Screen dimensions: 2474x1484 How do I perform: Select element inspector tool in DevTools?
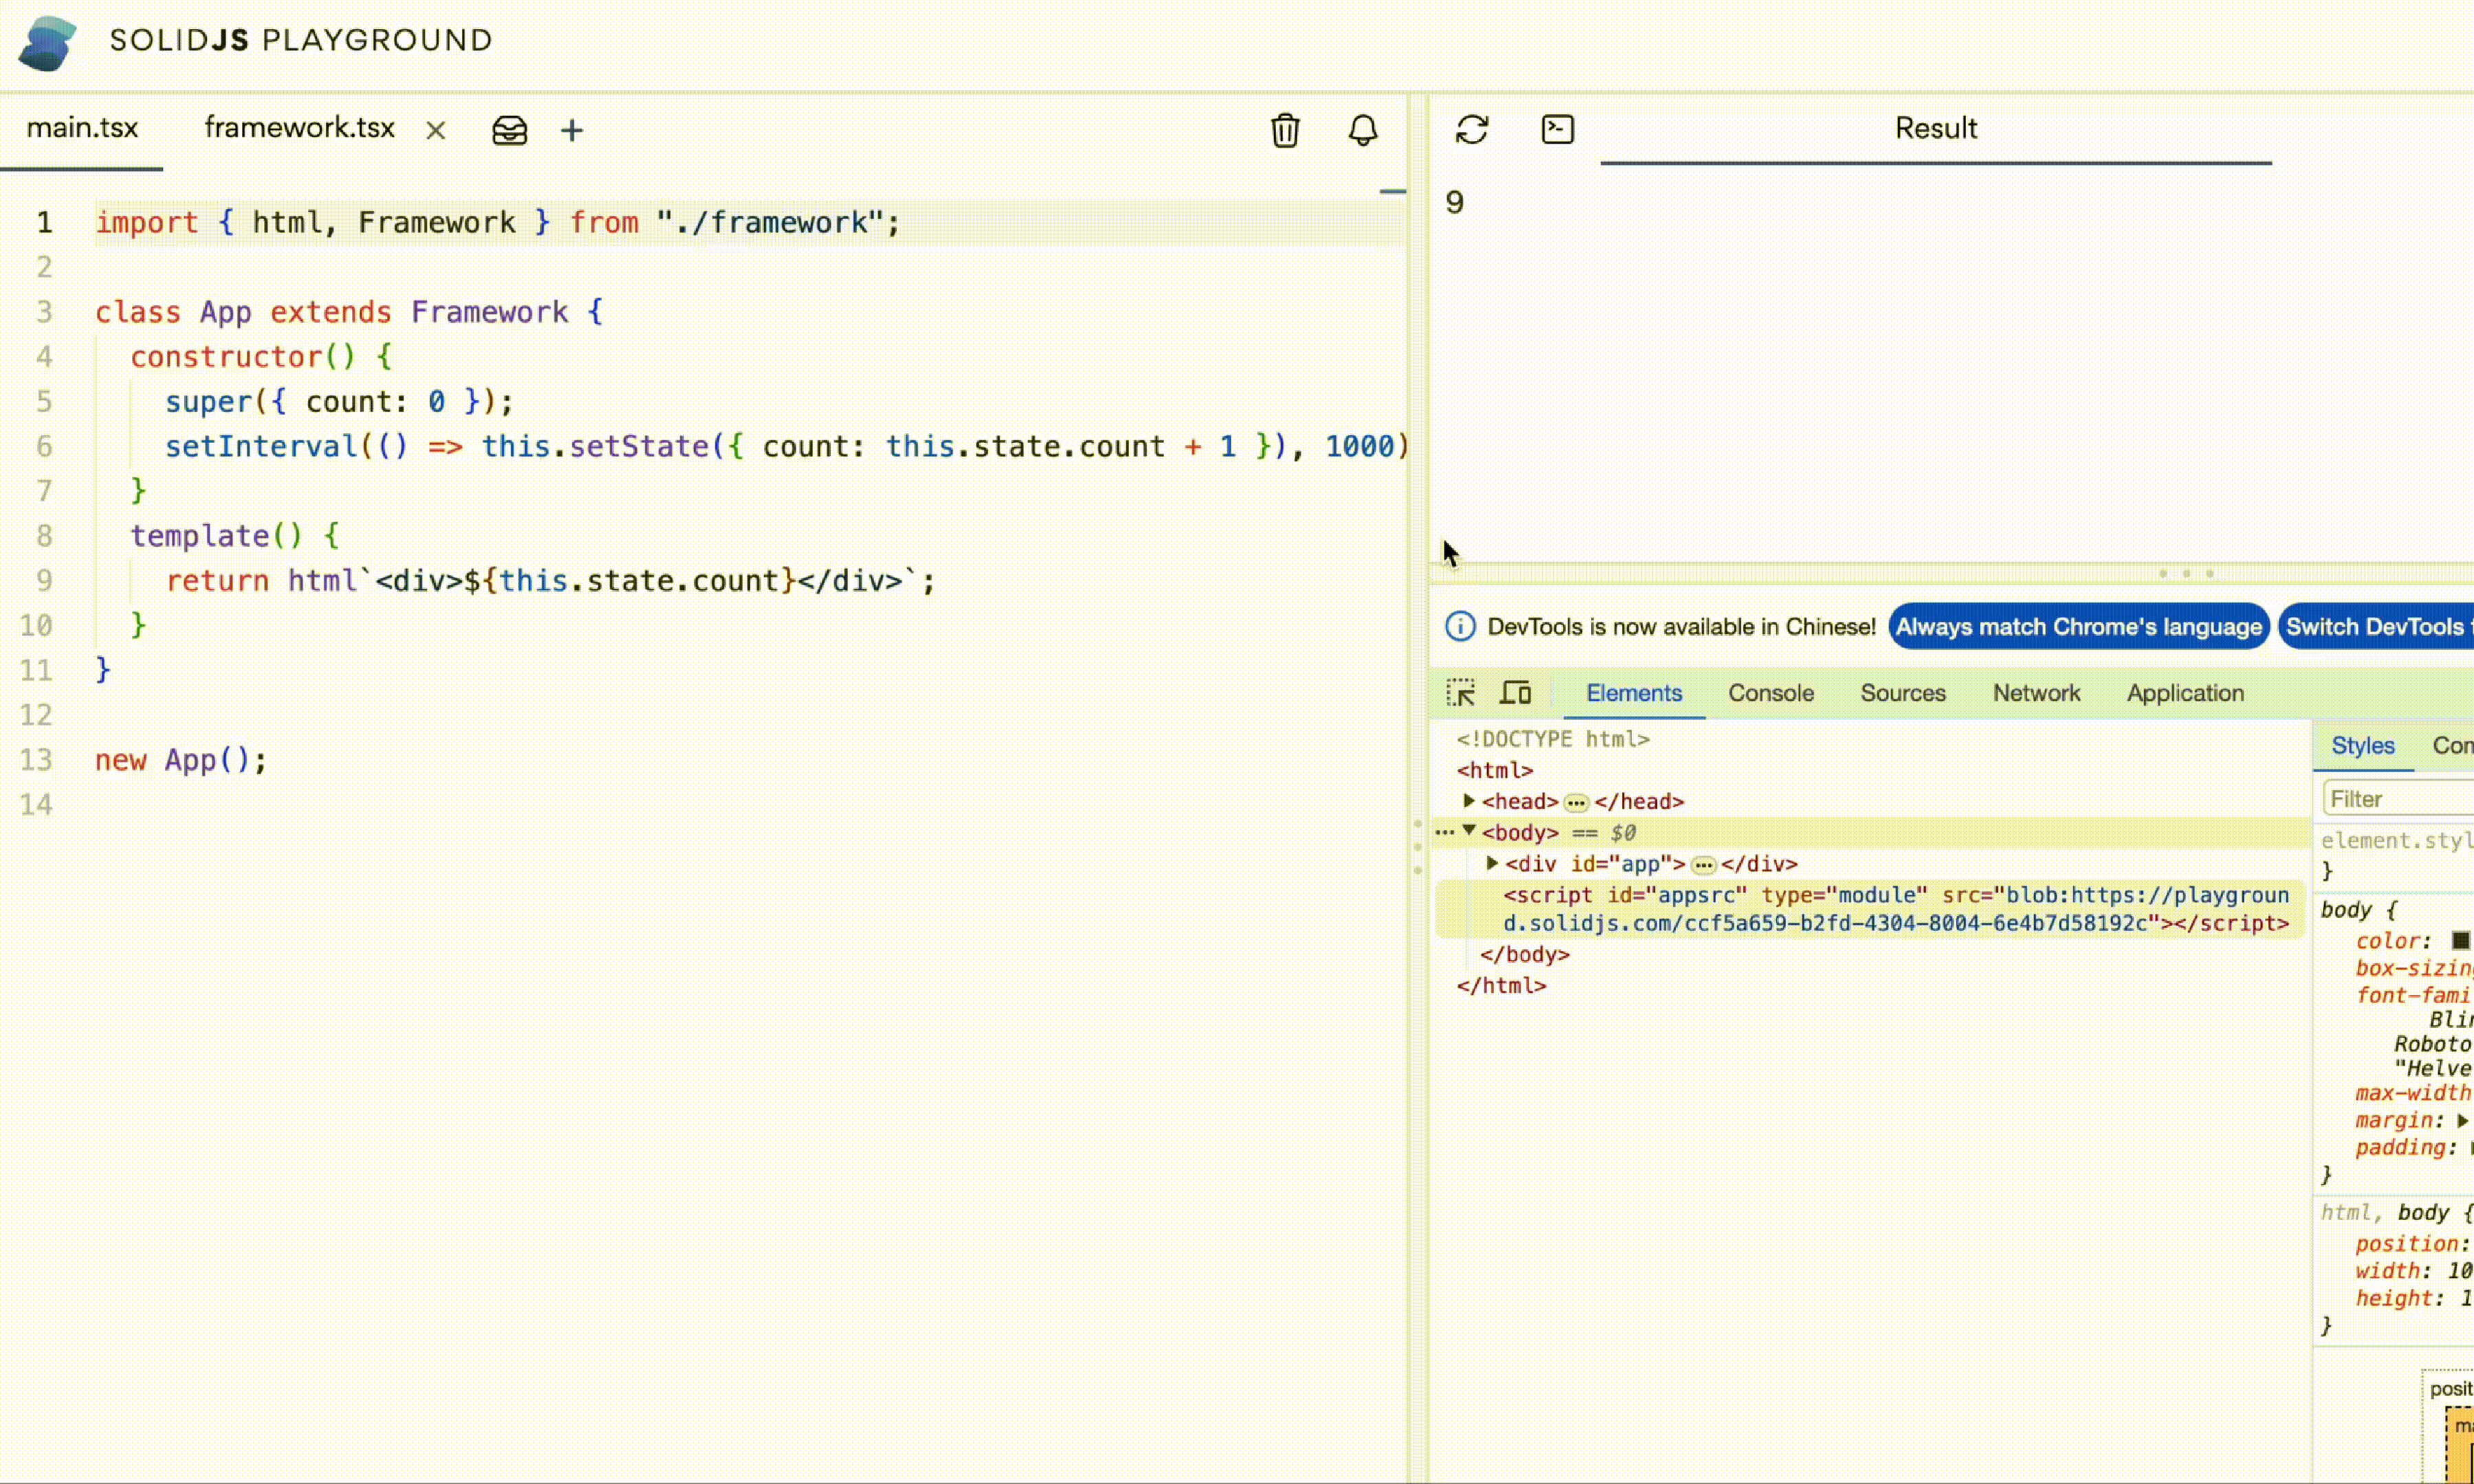(x=1460, y=693)
